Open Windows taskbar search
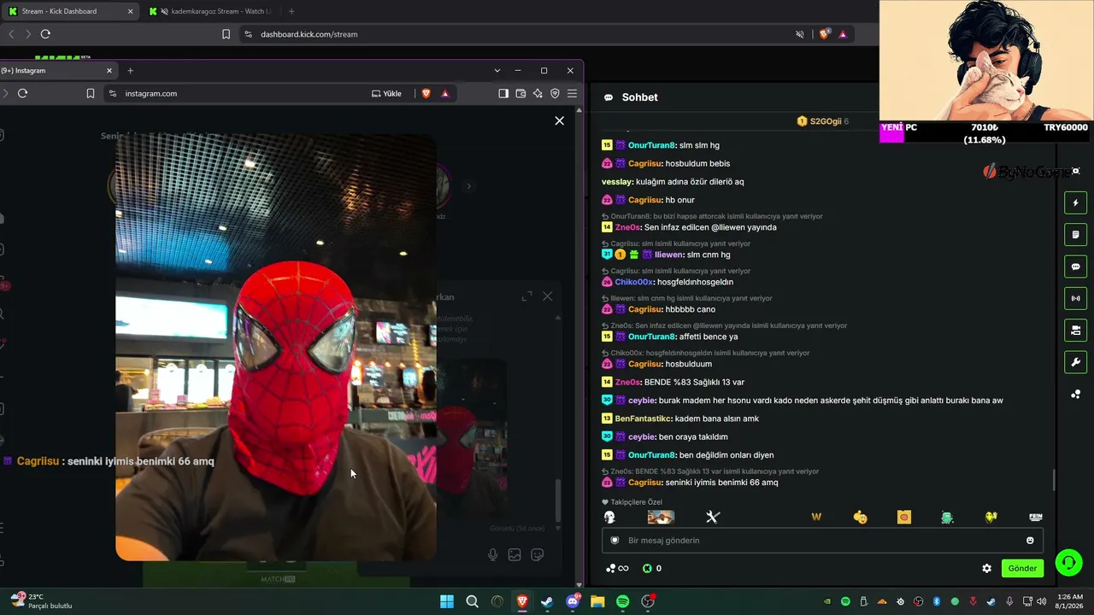 (x=472, y=601)
